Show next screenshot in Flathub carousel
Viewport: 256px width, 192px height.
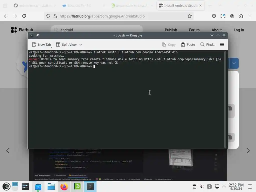pos(248,151)
